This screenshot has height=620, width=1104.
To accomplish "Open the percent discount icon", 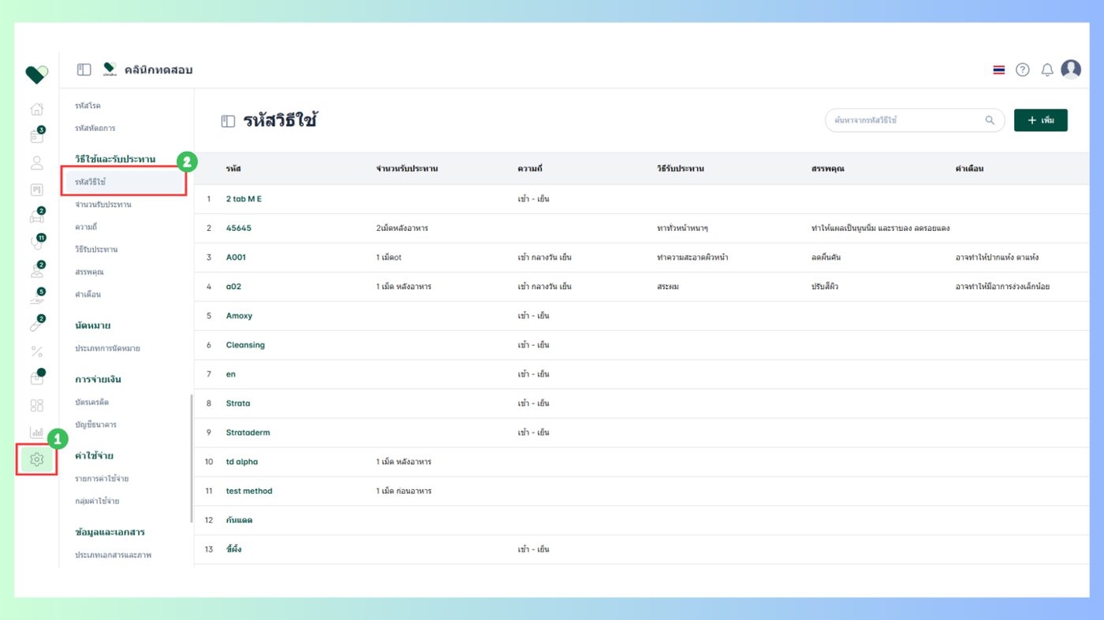I will [x=36, y=351].
